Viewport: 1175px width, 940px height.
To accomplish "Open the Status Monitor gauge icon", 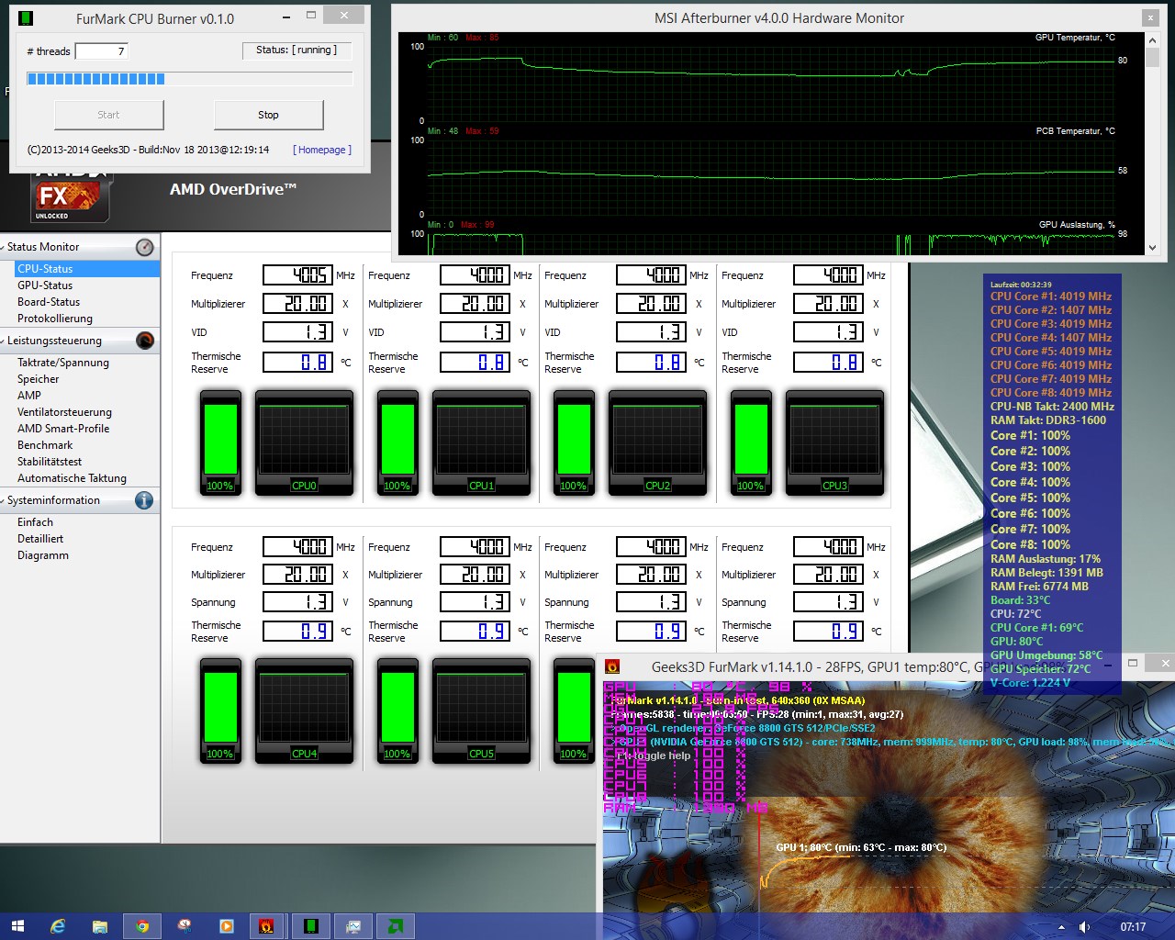I will 145,247.
